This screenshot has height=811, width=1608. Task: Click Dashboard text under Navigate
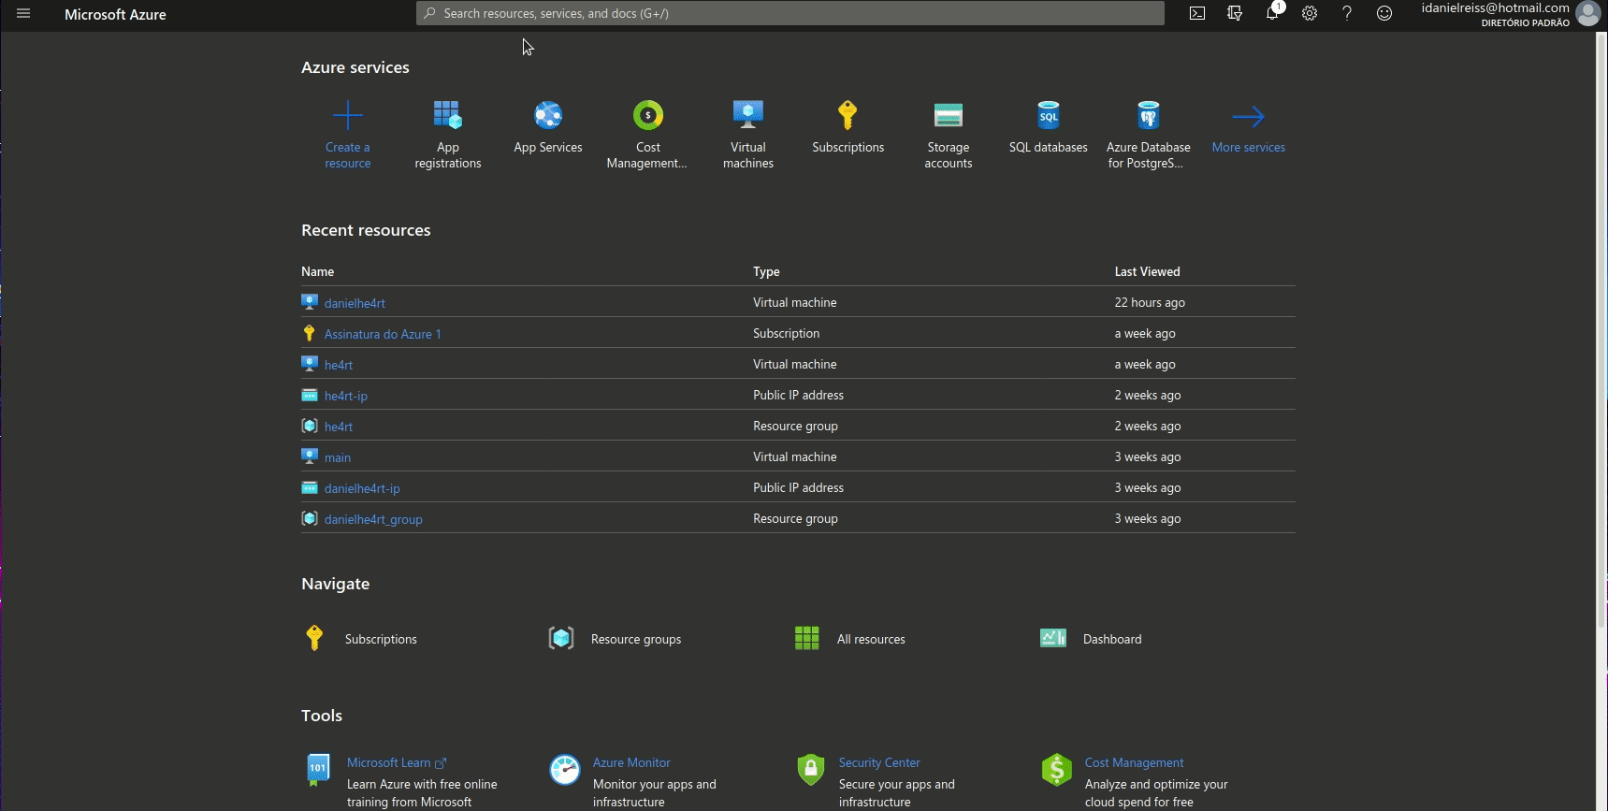(1112, 639)
